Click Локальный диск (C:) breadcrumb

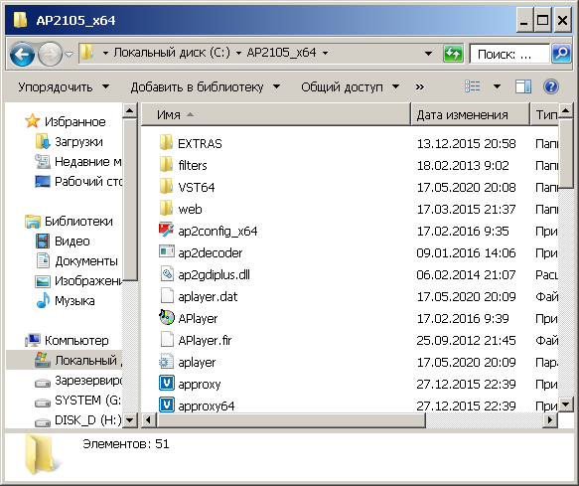[x=172, y=53]
